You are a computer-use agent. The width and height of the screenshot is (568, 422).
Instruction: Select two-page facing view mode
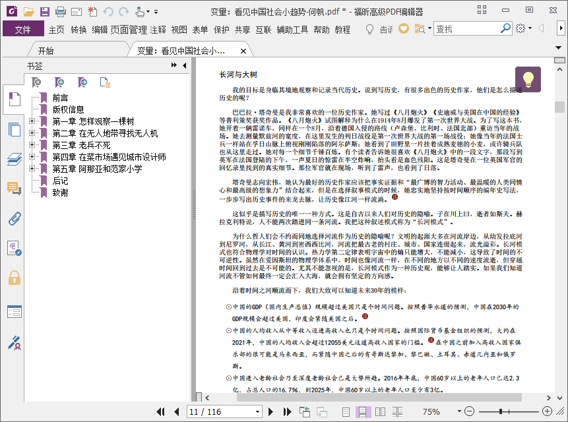tap(380, 411)
